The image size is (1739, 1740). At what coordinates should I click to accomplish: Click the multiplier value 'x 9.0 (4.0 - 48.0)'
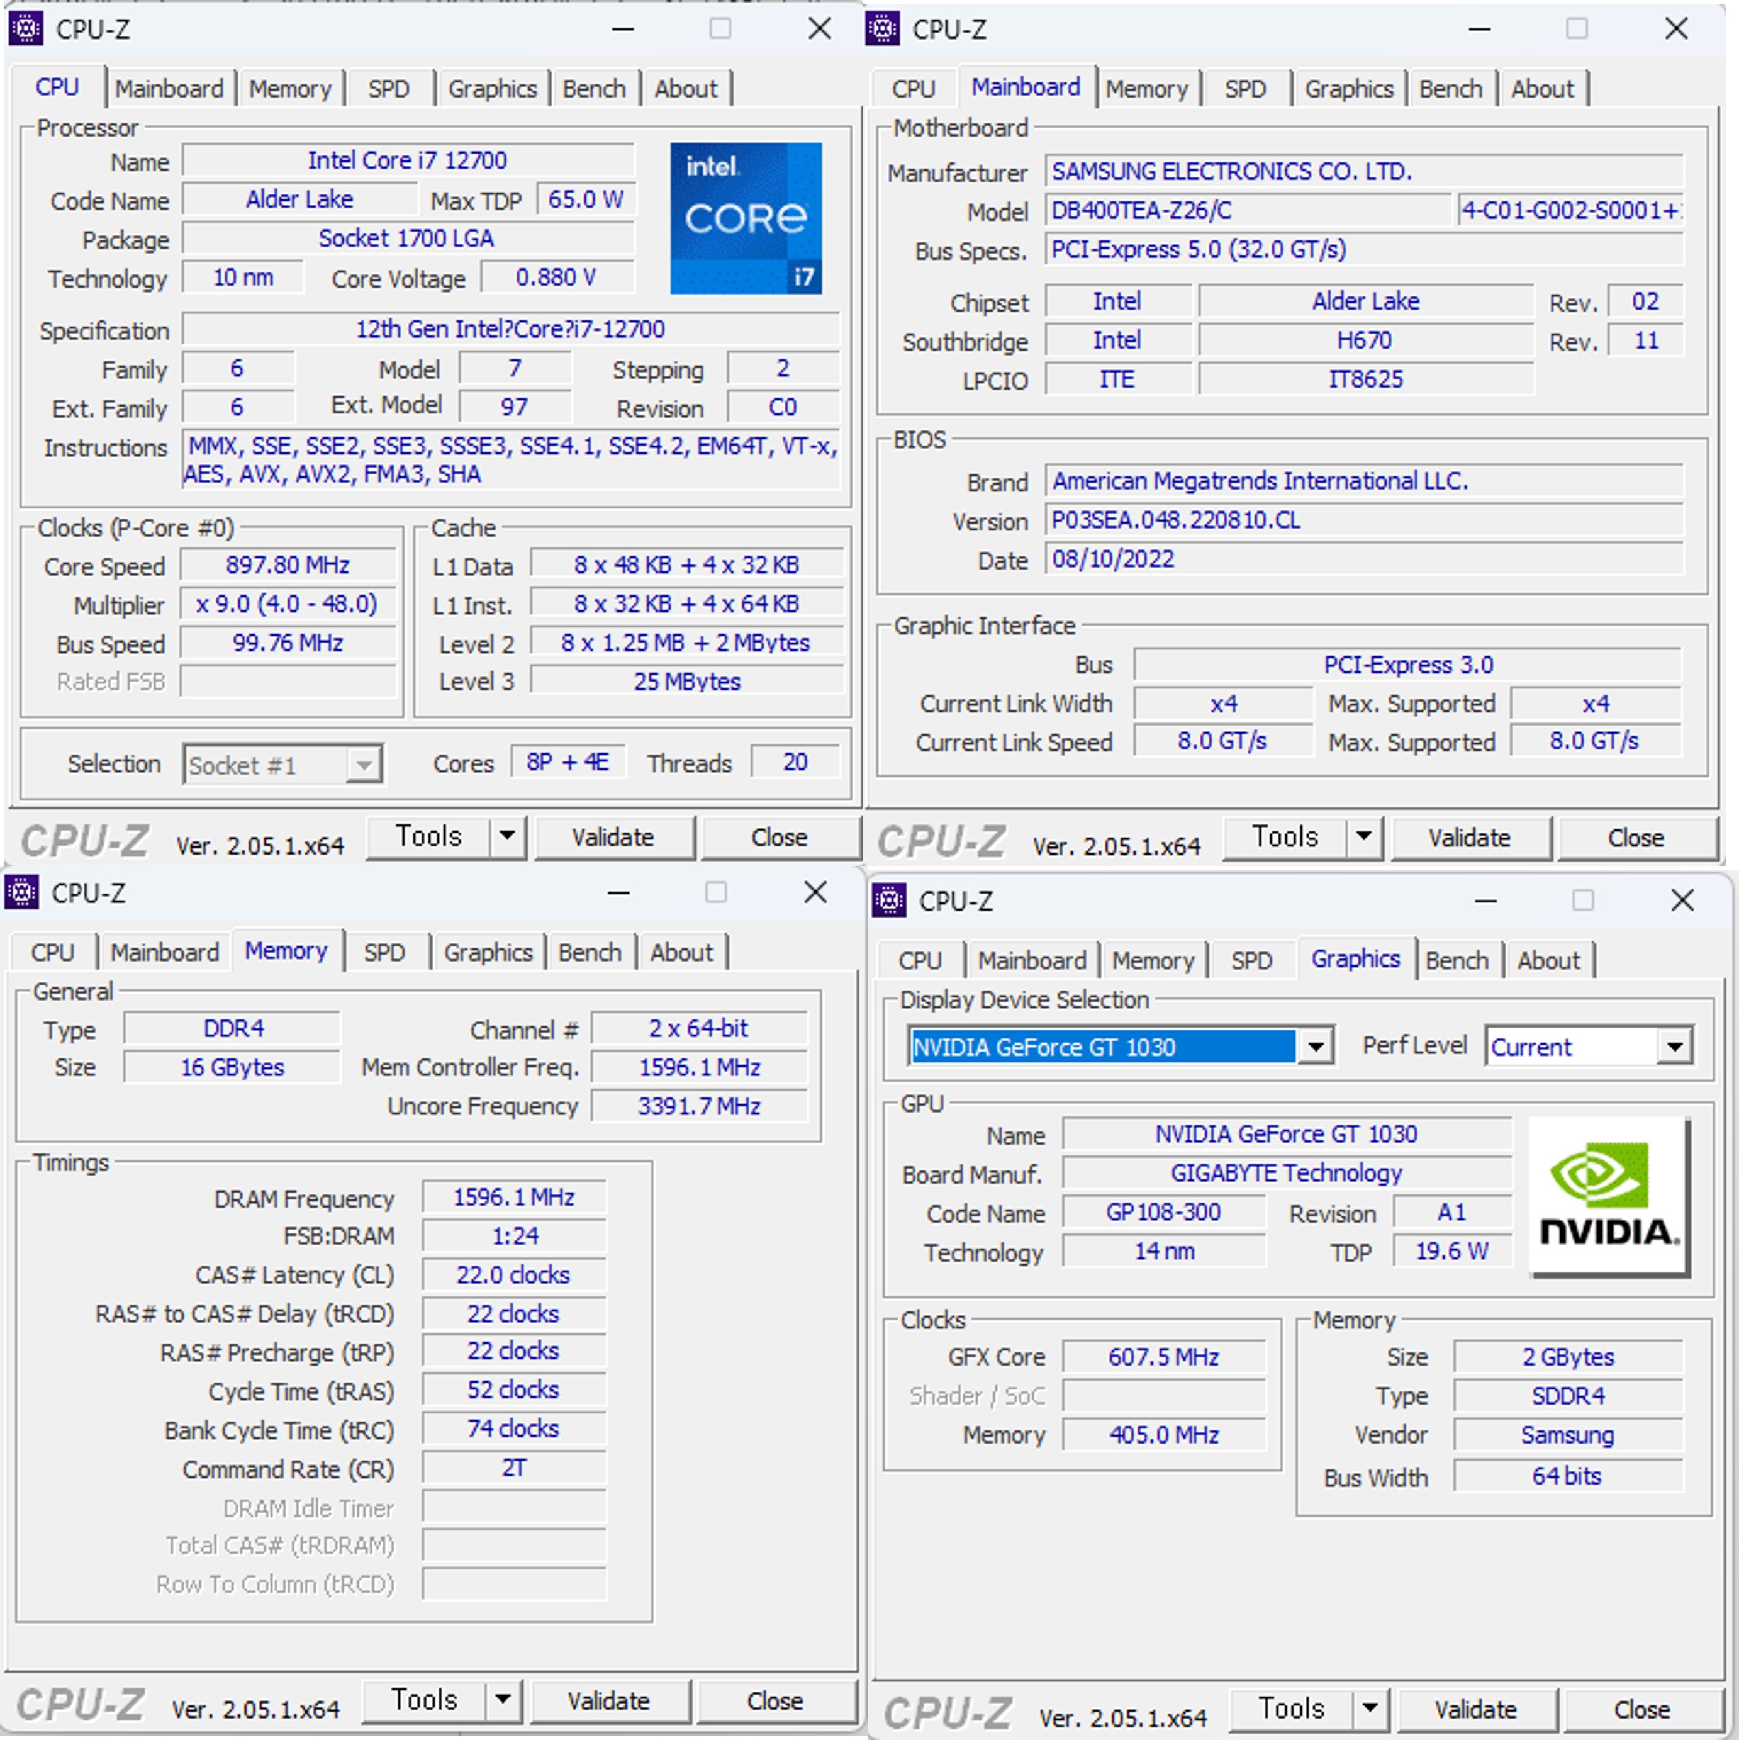288,603
